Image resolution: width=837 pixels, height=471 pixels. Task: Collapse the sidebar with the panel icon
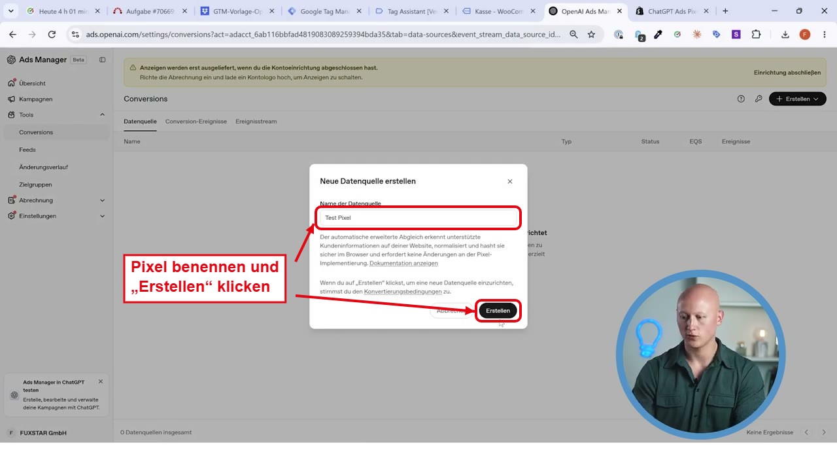[102, 60]
